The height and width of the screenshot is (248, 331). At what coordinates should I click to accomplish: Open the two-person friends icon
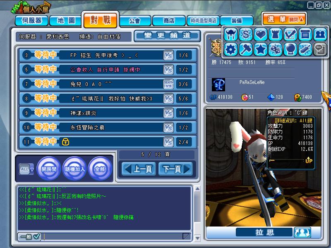click(320, 34)
